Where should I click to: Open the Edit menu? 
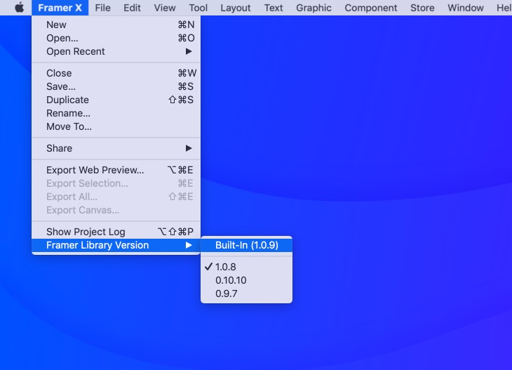[132, 8]
